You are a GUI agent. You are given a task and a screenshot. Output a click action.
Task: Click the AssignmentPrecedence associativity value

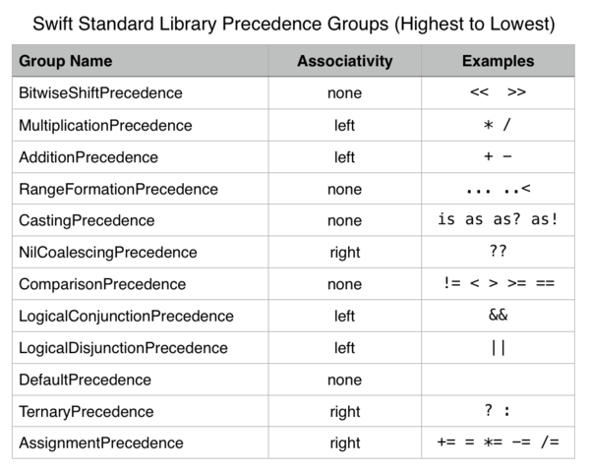345,443
